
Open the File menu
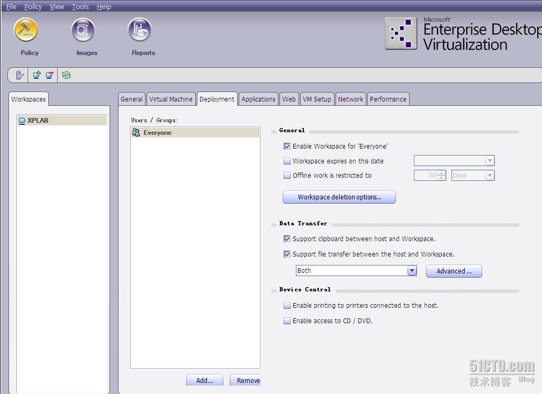point(12,6)
